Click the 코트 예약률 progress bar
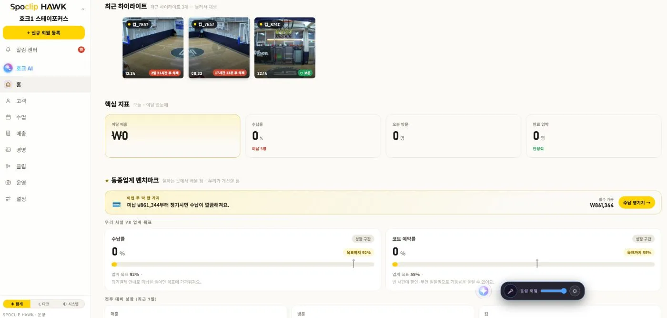Image resolution: width=667 pixels, height=318 pixels. pos(524,264)
